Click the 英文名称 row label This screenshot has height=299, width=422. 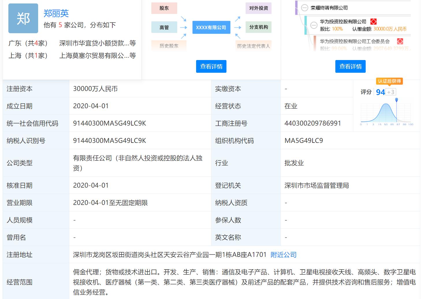click(x=228, y=237)
